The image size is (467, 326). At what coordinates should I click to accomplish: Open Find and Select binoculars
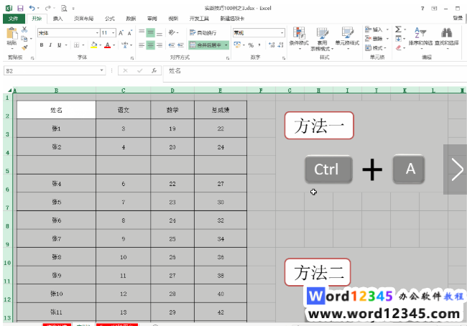click(x=446, y=37)
